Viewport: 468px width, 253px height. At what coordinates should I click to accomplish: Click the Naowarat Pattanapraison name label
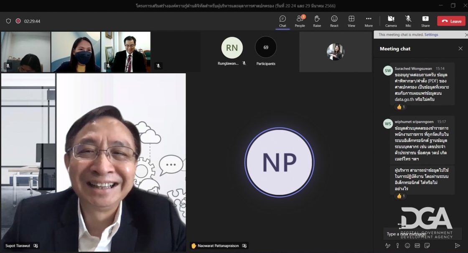[x=218, y=245]
